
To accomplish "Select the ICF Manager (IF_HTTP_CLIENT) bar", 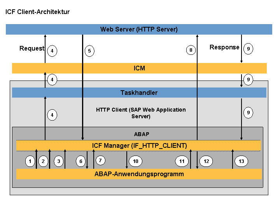I will click(x=138, y=145).
